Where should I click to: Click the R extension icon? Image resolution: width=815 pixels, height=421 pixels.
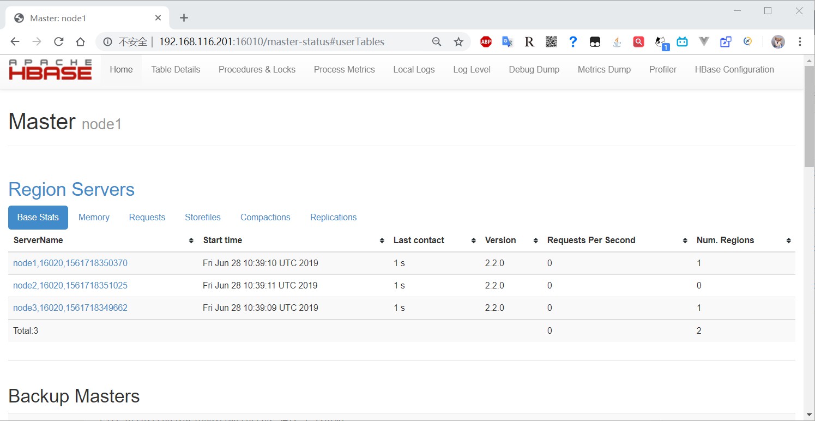[x=529, y=42]
